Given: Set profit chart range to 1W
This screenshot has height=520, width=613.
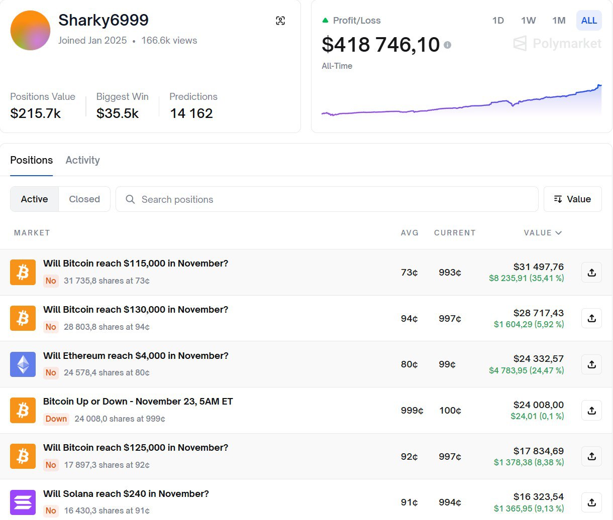Looking at the screenshot, I should click(x=528, y=21).
